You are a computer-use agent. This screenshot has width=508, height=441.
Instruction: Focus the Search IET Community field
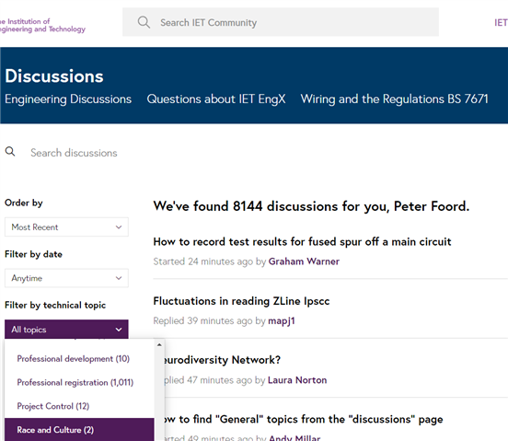[x=281, y=22]
